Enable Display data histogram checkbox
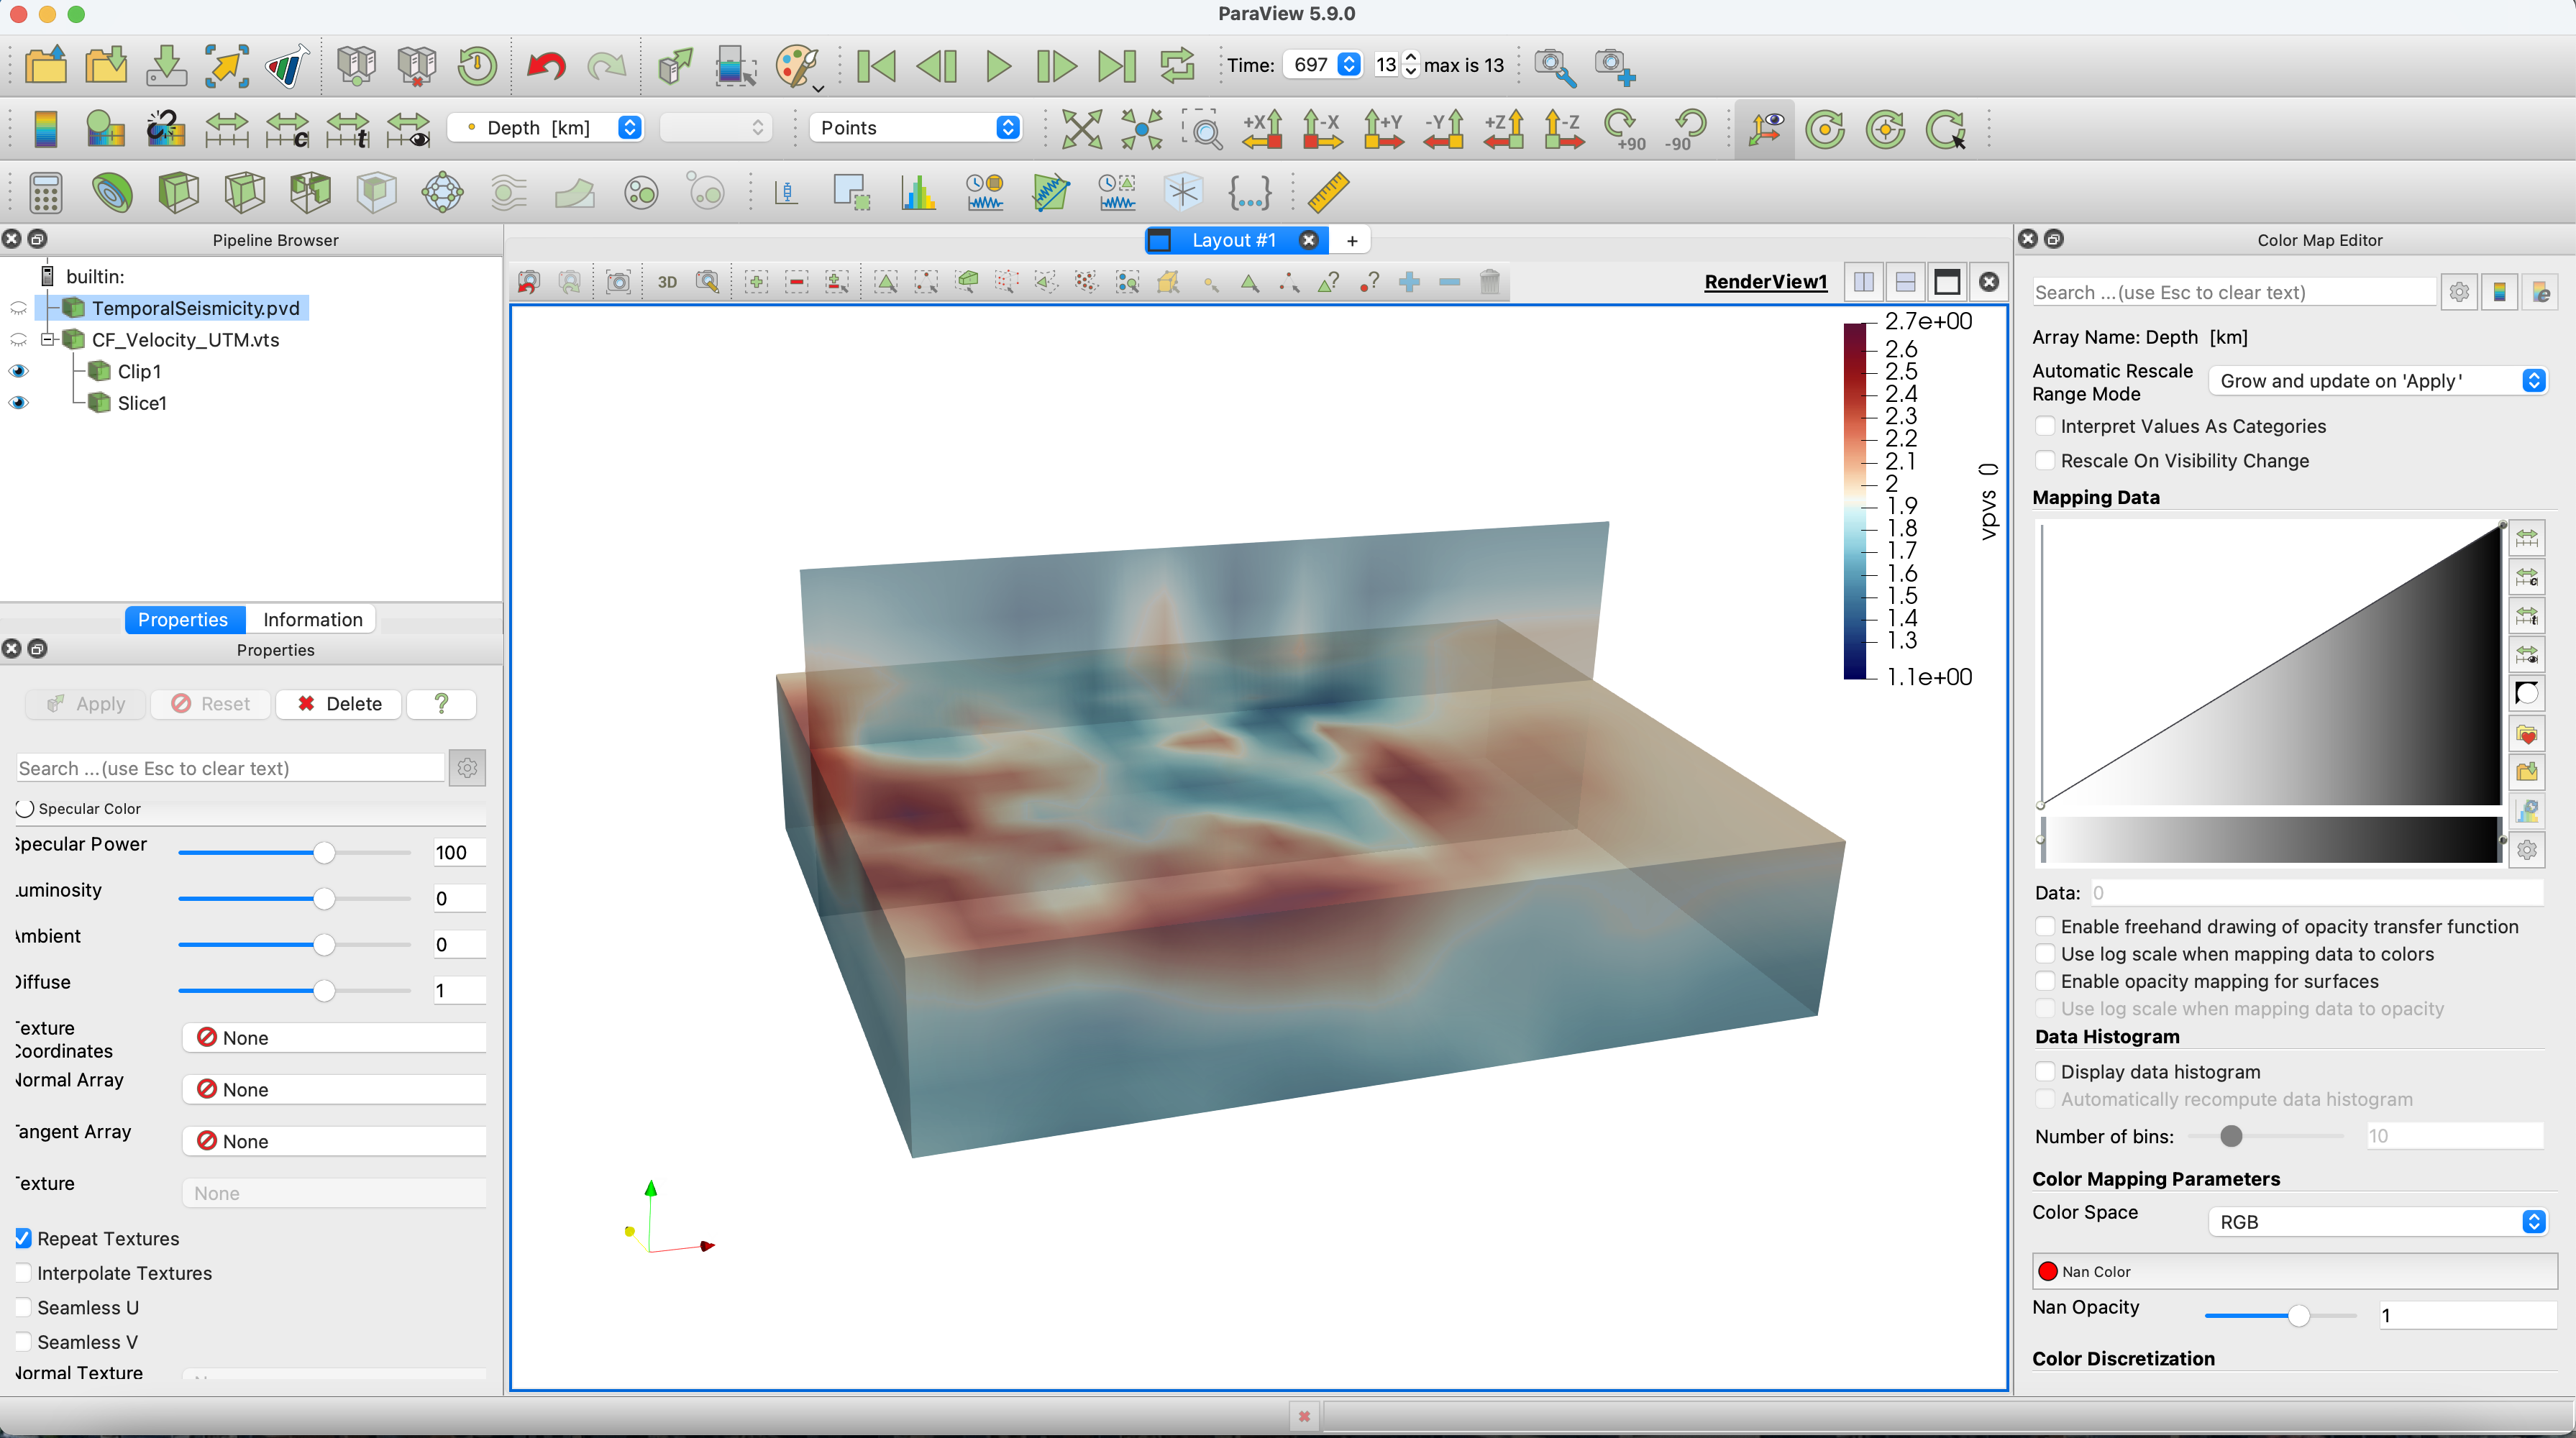This screenshot has height=1438, width=2576. pos(2046,1071)
